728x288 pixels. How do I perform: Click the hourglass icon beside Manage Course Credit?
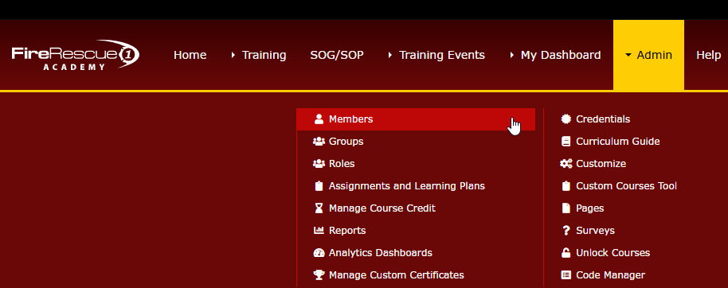click(319, 208)
